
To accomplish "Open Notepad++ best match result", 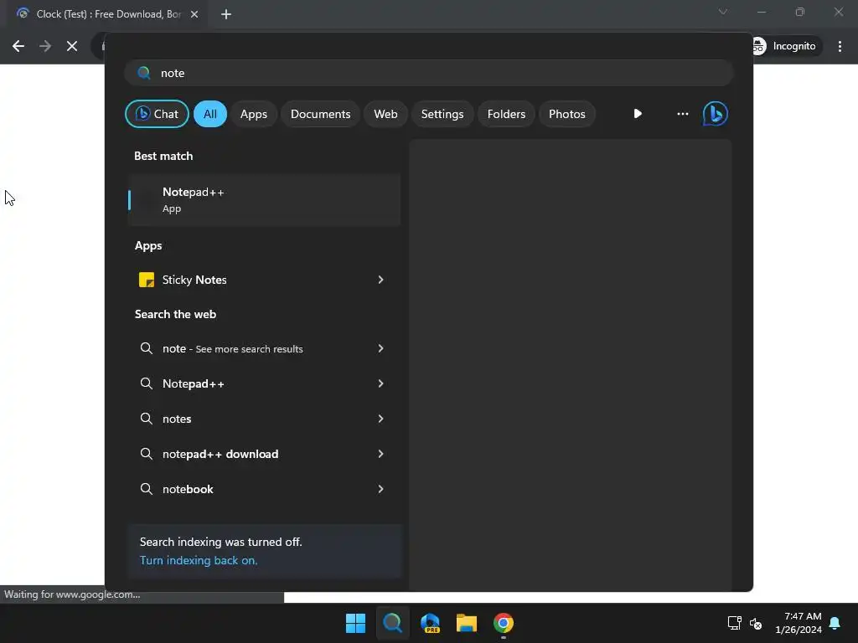I will [264, 200].
